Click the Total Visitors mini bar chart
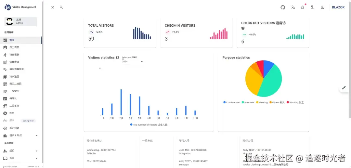351x168 pixels. pos(142,33)
